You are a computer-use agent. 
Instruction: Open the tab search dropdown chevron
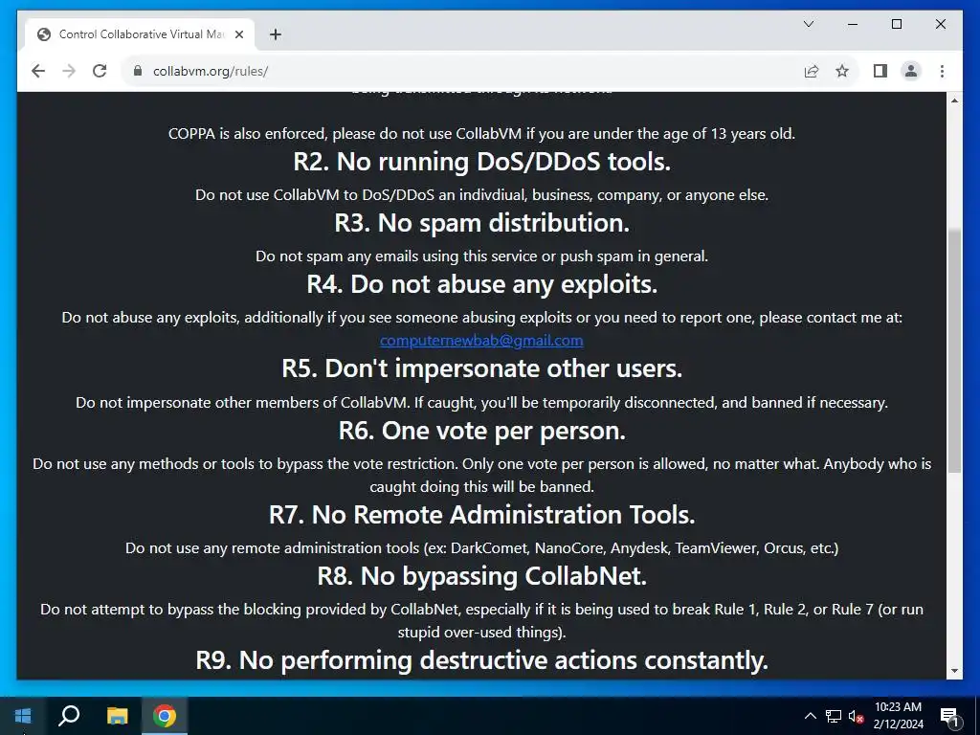coord(808,24)
